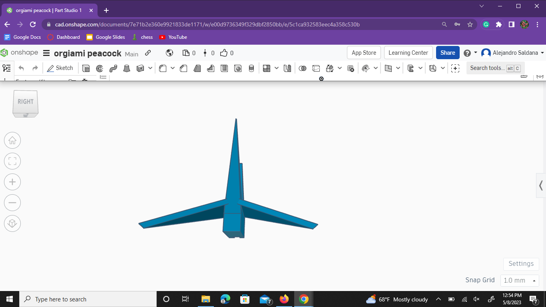Open the Google Slides bookmark
The width and height of the screenshot is (546, 307).
click(106, 37)
